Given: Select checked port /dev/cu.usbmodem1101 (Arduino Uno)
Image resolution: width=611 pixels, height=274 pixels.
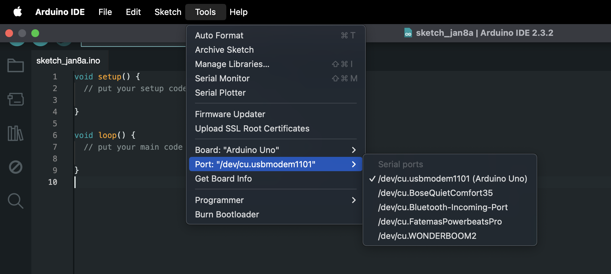Looking at the screenshot, I should pos(450,179).
